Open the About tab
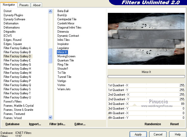187x137 pixels. pos(37,5)
